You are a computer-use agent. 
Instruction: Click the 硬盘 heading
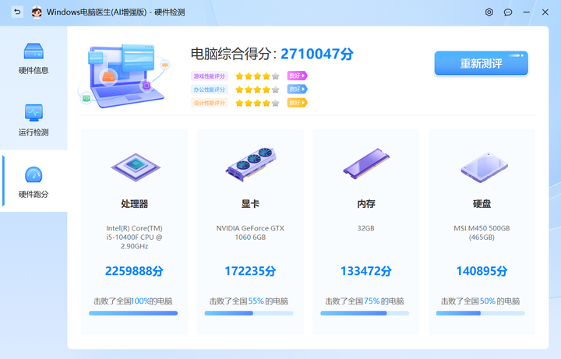[482, 204]
